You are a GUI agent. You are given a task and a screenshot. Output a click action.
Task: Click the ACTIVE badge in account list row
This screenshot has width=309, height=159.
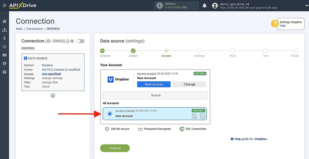point(198,111)
